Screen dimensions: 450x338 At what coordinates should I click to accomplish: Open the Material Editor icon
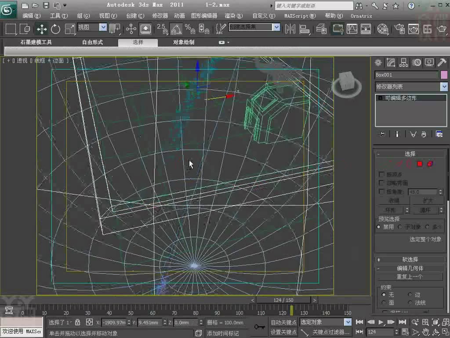[383, 29]
